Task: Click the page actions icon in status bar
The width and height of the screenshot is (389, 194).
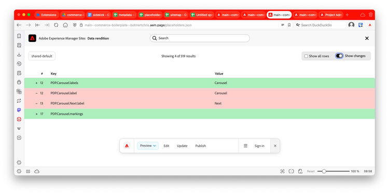Action: coord(300,171)
